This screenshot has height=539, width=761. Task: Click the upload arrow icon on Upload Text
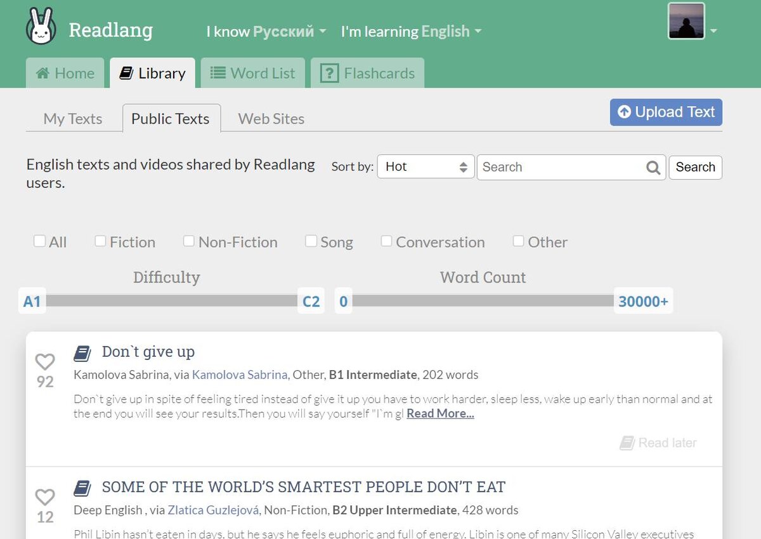(624, 112)
